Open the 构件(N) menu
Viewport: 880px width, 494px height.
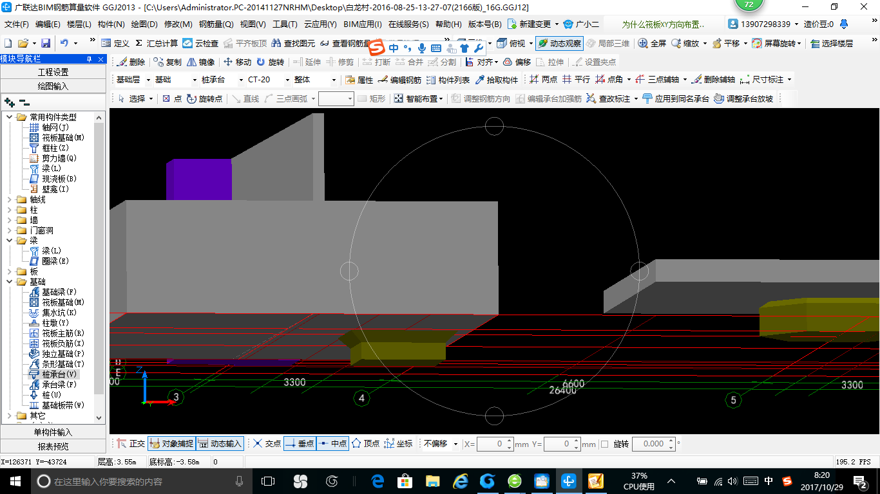(x=111, y=24)
